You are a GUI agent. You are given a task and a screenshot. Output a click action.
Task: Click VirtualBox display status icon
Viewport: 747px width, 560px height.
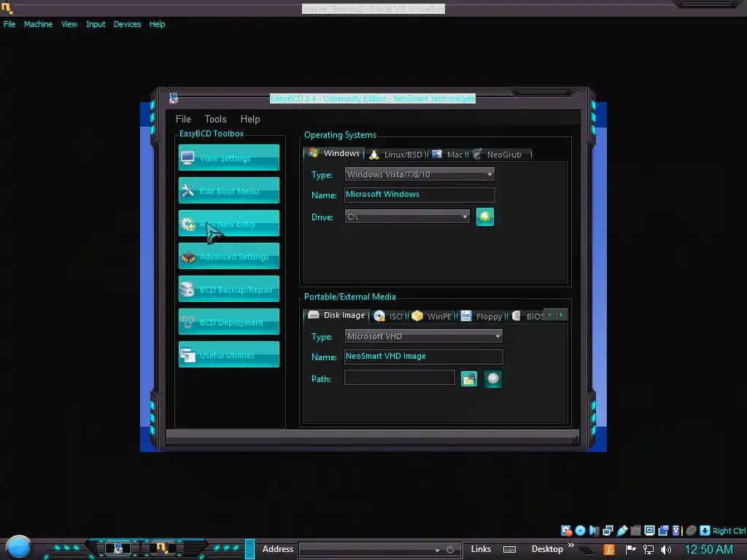[x=649, y=531]
